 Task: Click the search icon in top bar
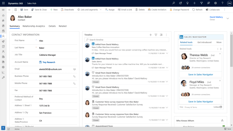174,3
